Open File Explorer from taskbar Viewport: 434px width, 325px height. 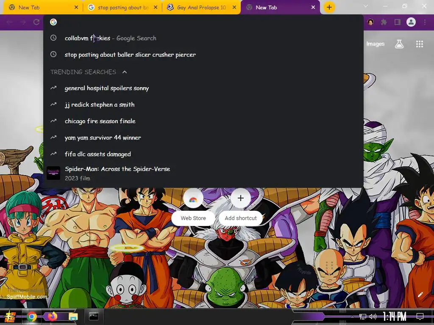pos(73,317)
